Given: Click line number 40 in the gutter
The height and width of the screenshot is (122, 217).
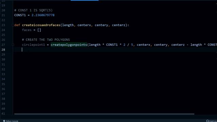Looking at the screenshot, I should coord(3,109).
